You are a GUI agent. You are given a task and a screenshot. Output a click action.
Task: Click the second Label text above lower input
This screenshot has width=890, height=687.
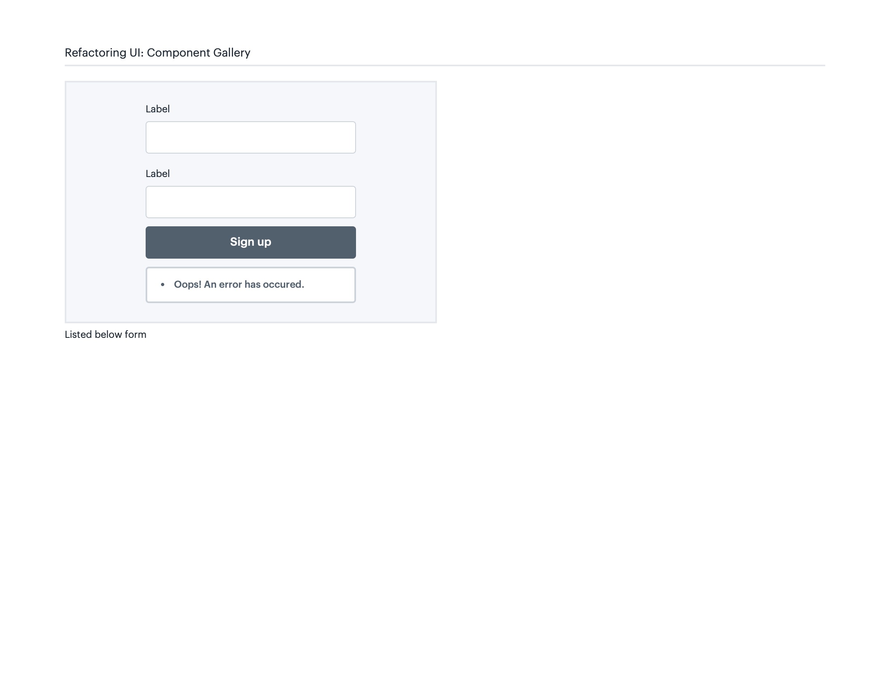157,174
